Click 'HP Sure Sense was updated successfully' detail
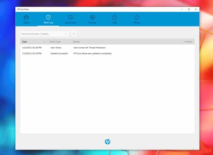 click(92, 53)
